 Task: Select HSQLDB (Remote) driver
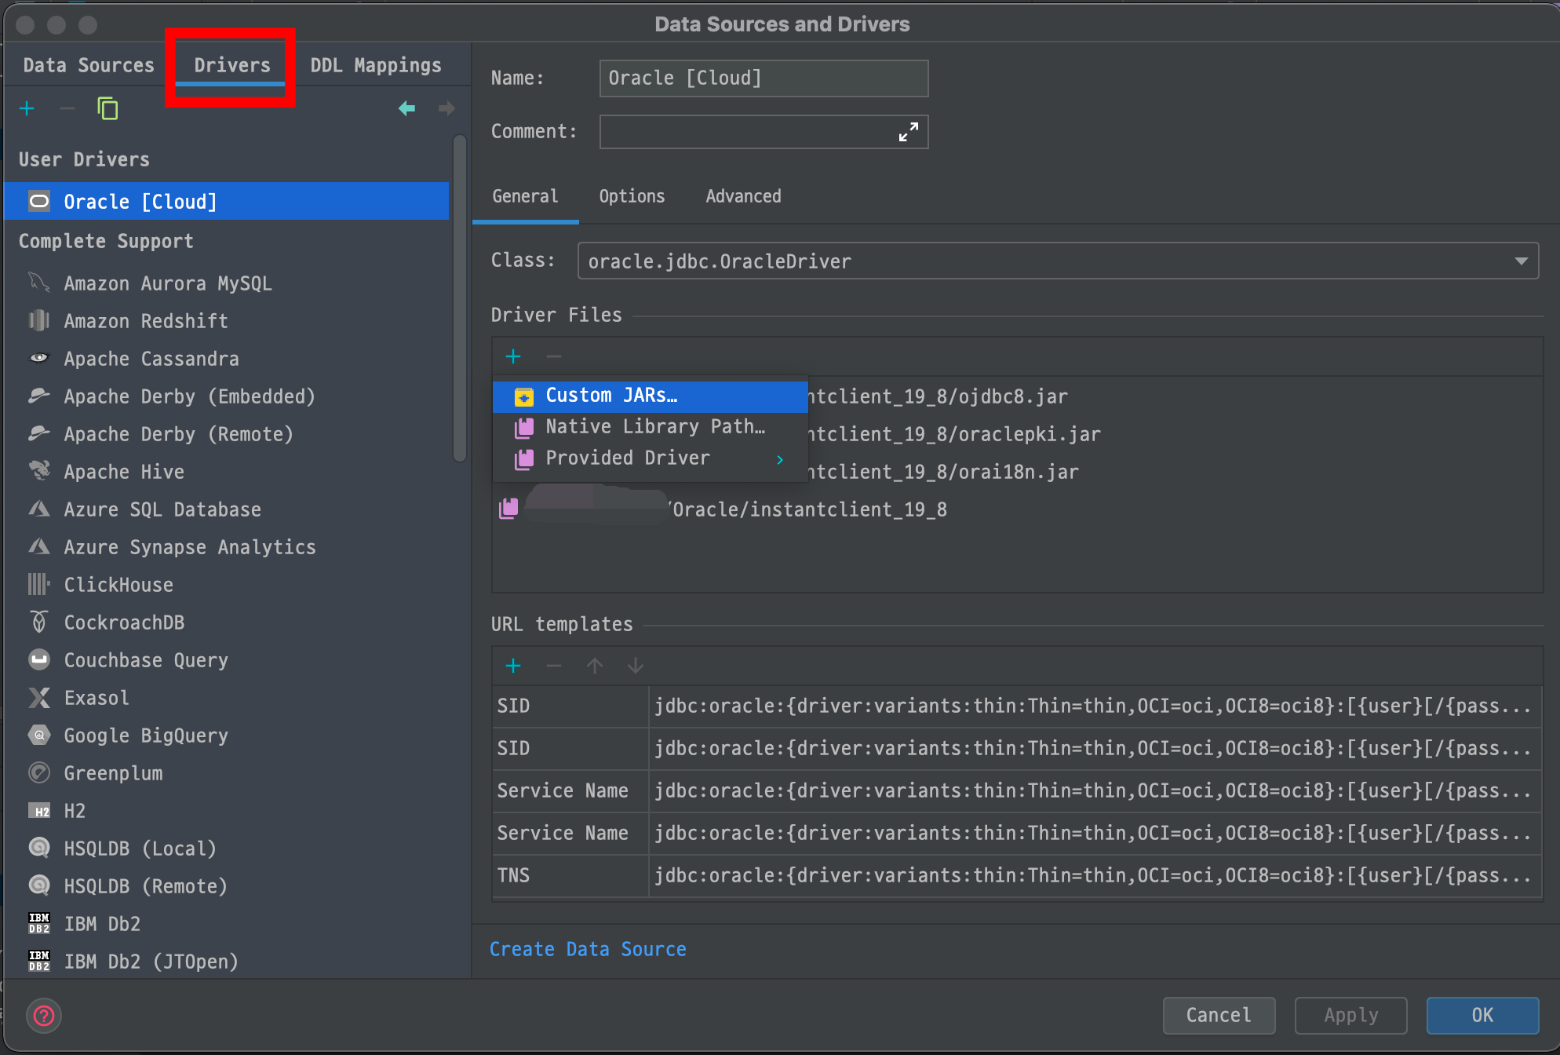(226, 885)
